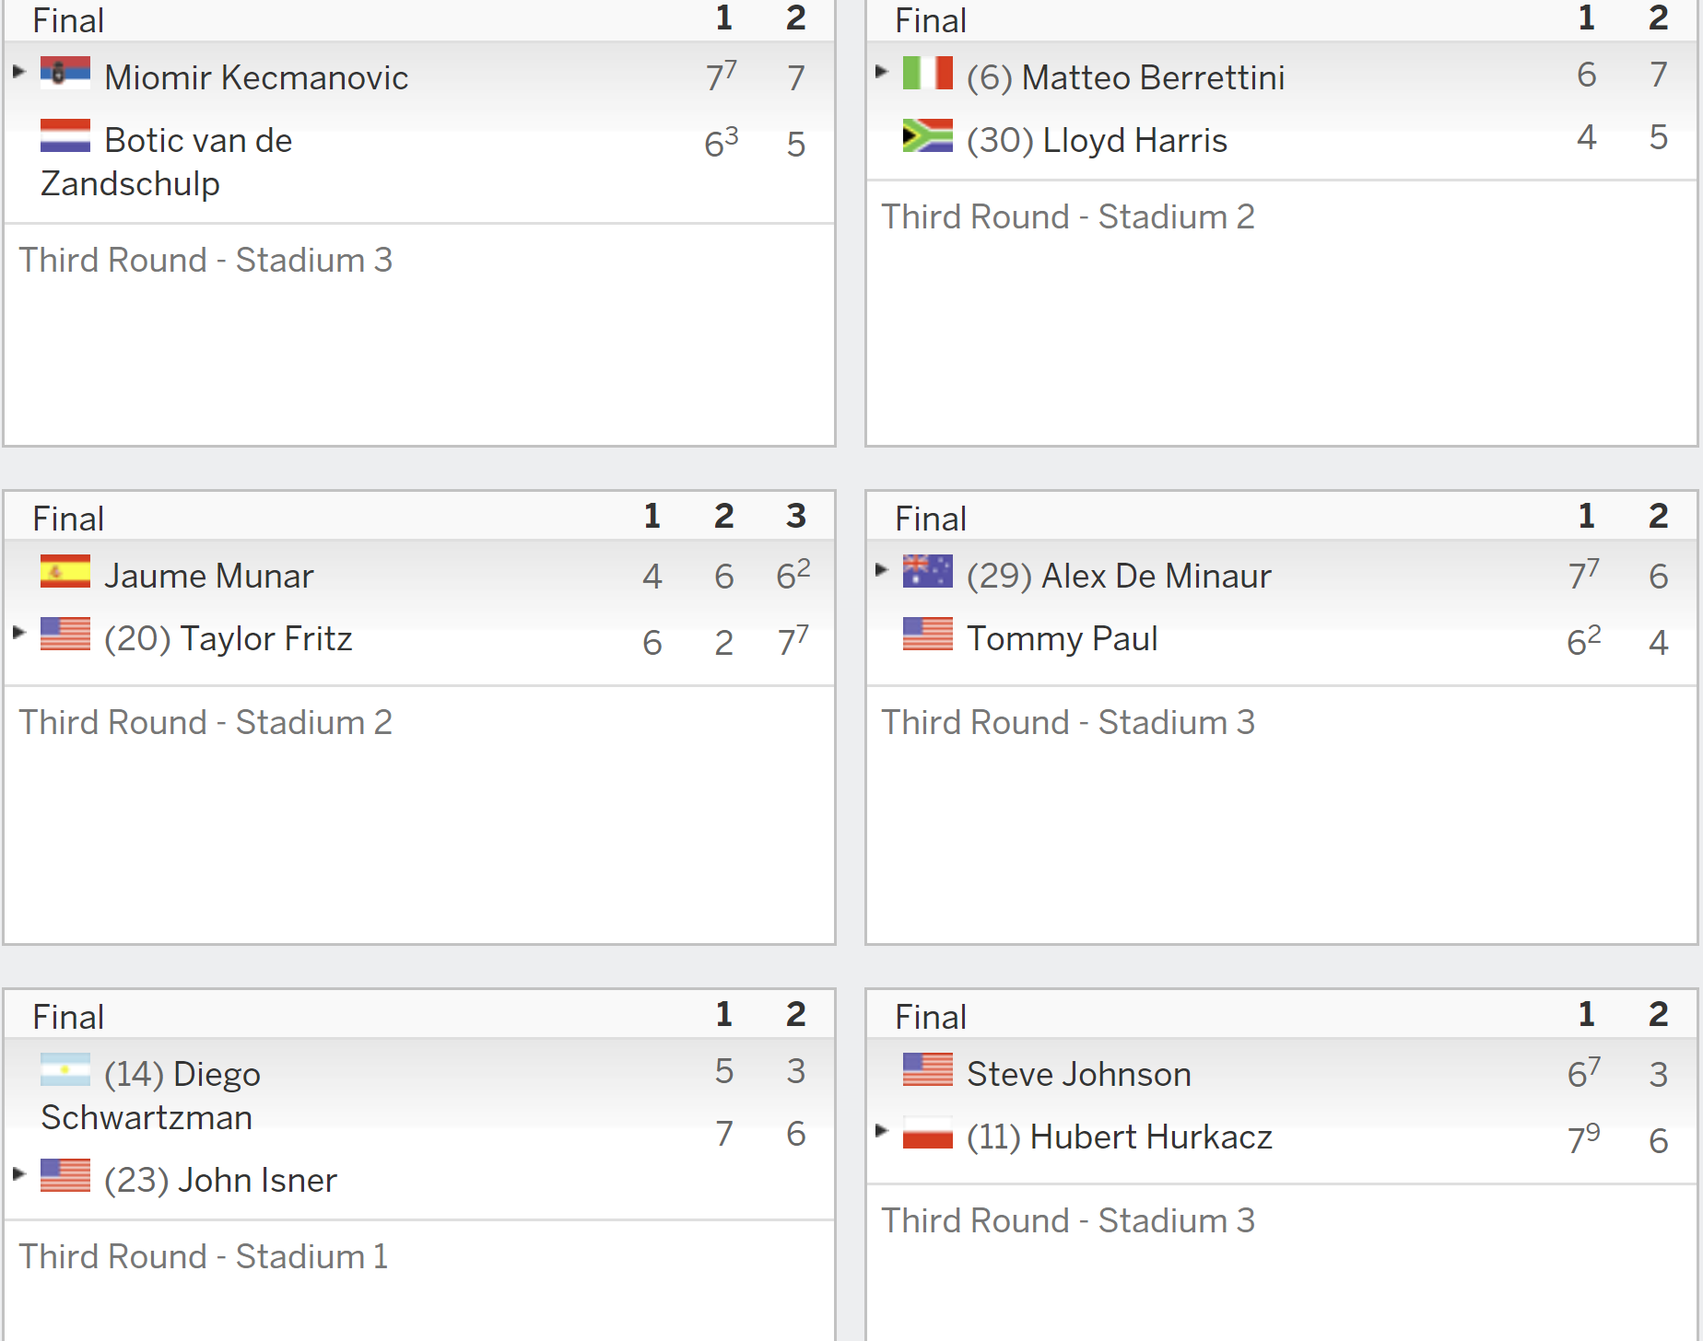This screenshot has height=1341, width=1703.
Task: Click the US flag beside Steve Johnson
Action: pos(928,1069)
